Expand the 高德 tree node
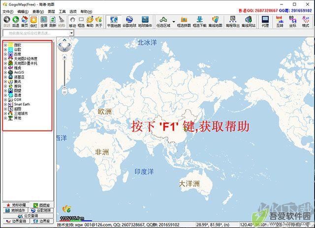 click(5, 95)
